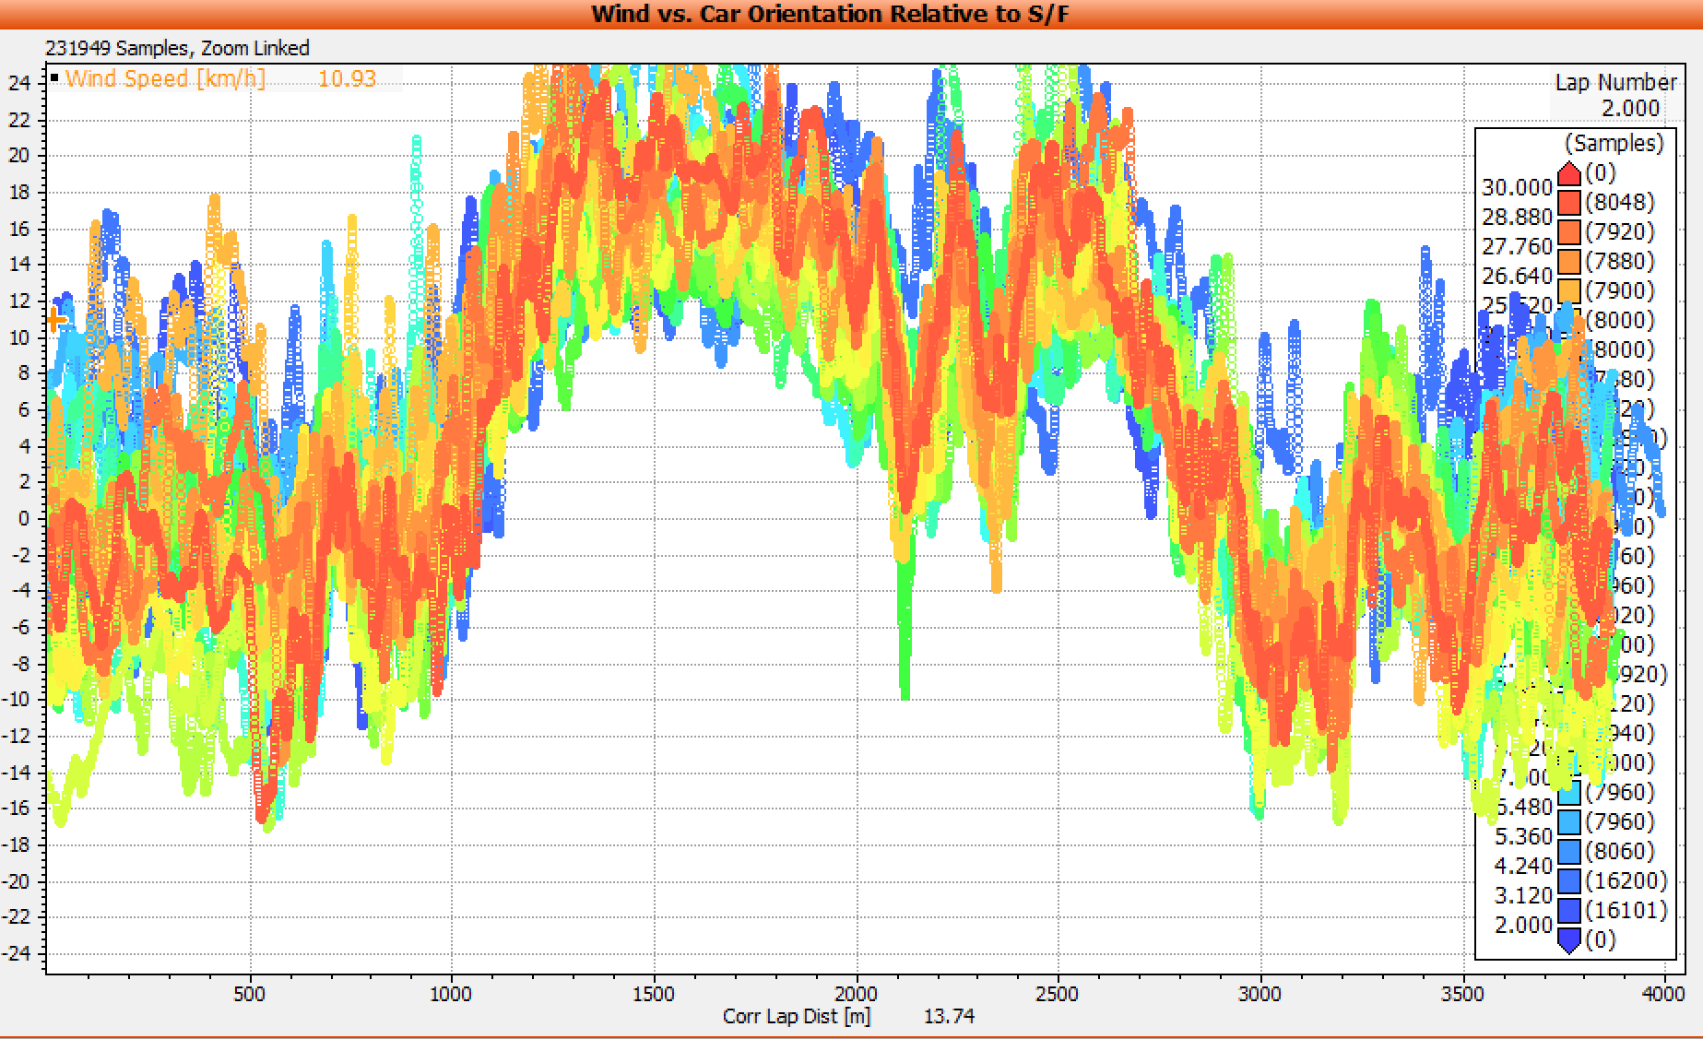Pick the blue swatch for 16200 samples
Viewport: 1703px width, 1039px height.
click(x=1569, y=880)
